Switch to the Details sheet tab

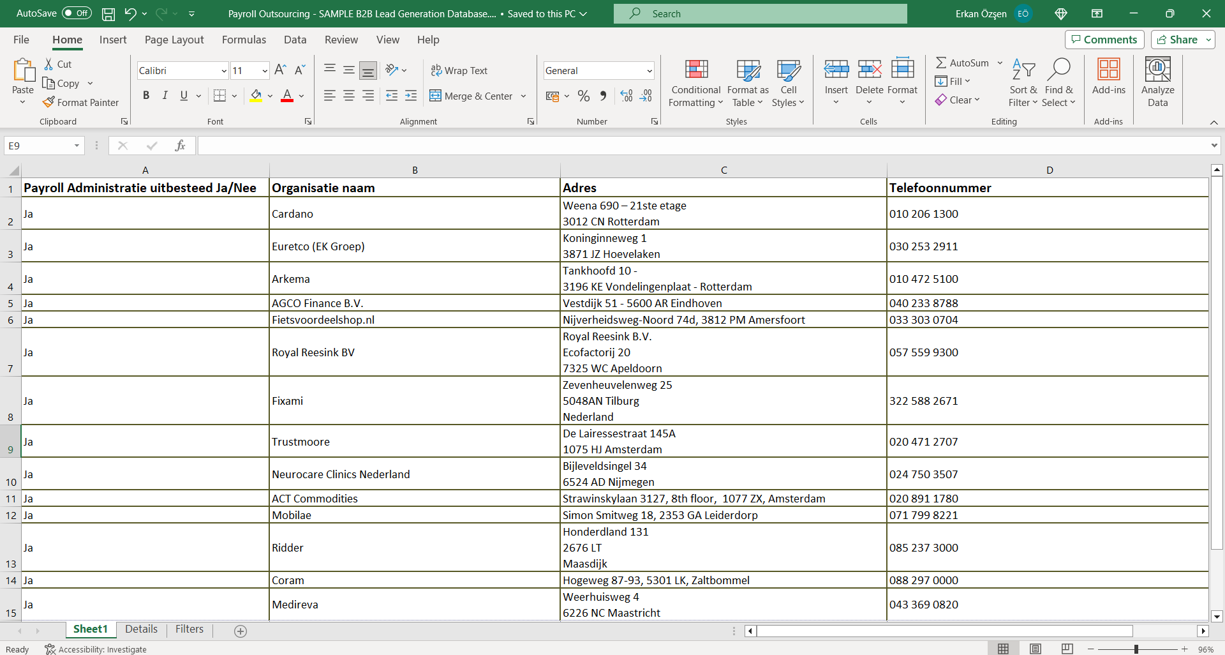[141, 629]
